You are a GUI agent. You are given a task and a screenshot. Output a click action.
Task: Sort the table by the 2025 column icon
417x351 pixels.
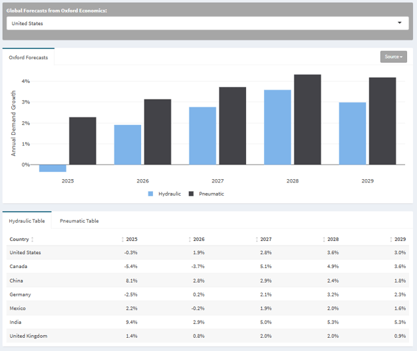123,239
